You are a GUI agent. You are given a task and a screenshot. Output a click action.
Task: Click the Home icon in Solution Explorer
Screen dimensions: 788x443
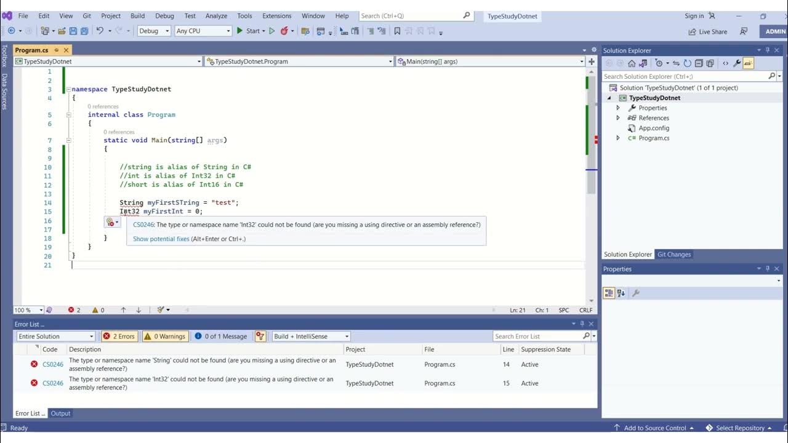point(632,63)
